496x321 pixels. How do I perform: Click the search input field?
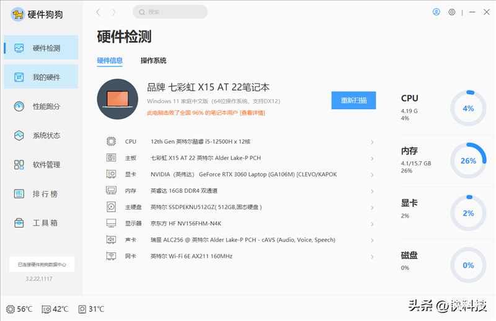click(170, 12)
